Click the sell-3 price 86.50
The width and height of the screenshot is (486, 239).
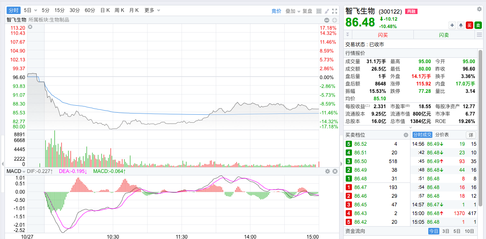[361, 161]
